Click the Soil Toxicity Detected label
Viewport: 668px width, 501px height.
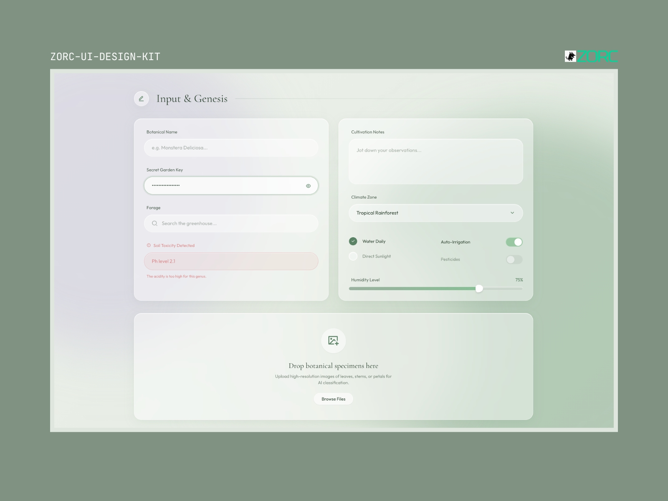click(174, 245)
